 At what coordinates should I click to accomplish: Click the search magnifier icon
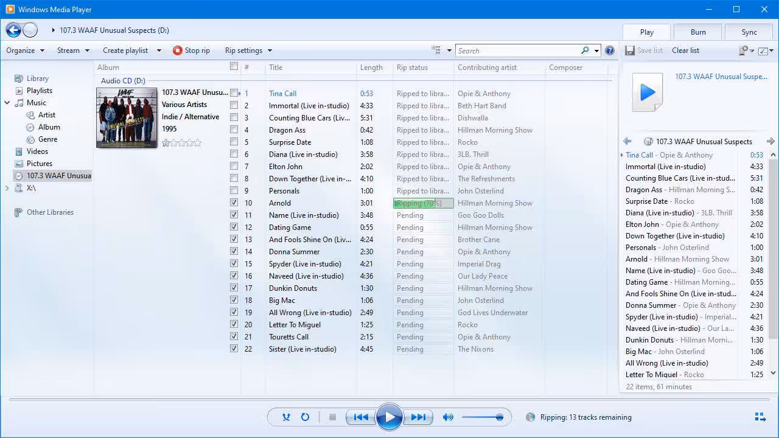[585, 50]
